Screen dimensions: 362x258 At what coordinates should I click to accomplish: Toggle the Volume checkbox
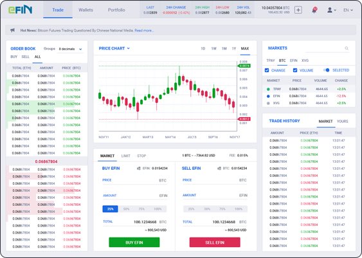[x=295, y=70]
